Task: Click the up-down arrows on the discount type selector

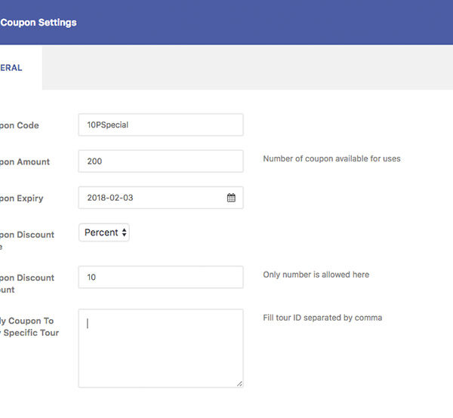Action: [124, 232]
